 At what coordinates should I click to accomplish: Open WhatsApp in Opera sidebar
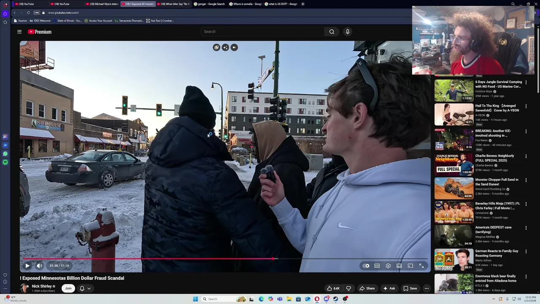[x=5, y=154]
